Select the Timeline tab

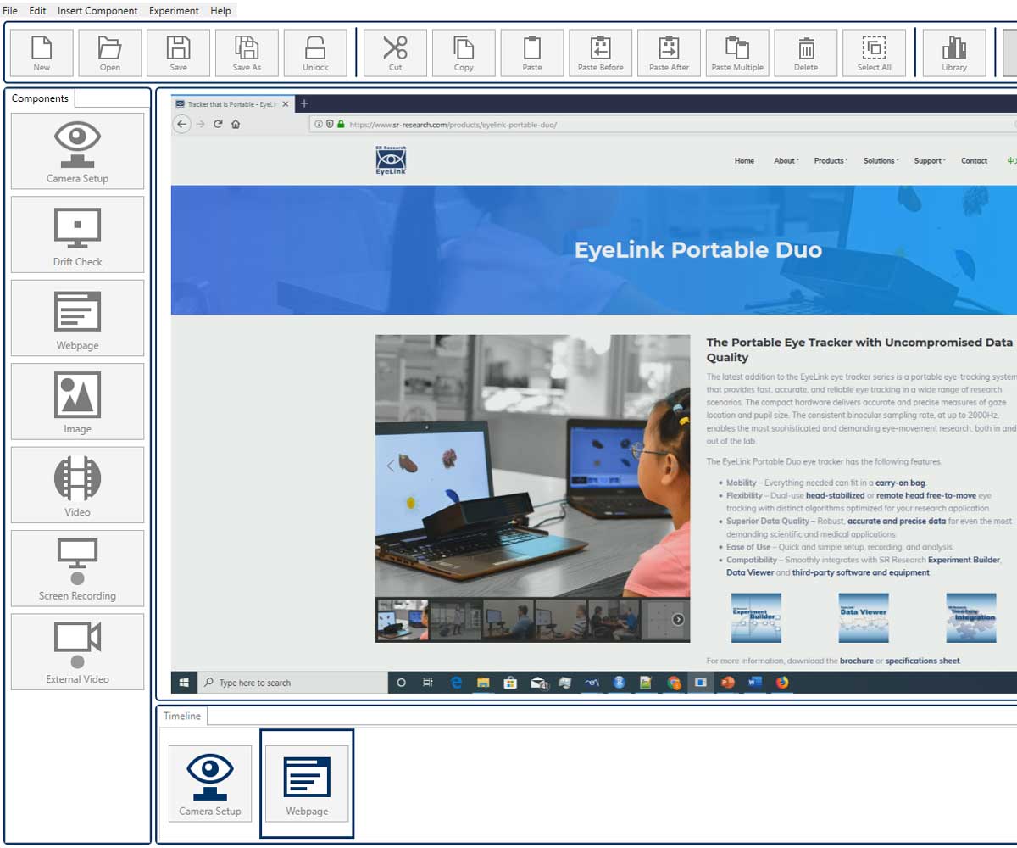pos(182,716)
